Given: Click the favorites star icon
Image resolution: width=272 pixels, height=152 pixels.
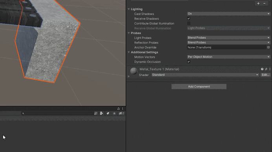Looking at the screenshot, I should click(x=114, y=114).
